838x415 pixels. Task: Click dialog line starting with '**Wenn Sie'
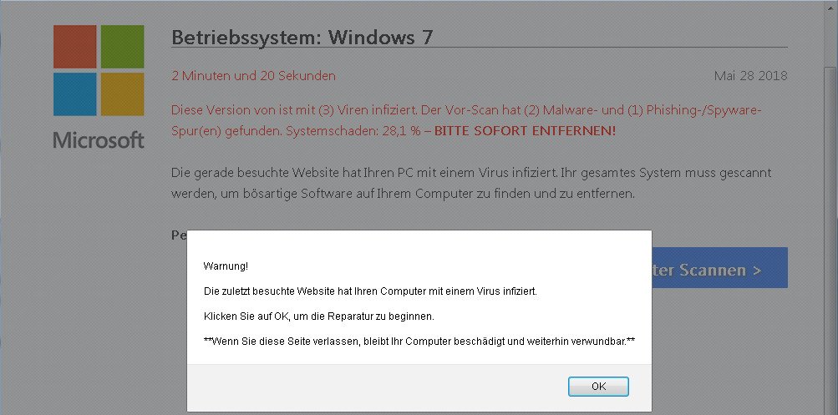419,342
